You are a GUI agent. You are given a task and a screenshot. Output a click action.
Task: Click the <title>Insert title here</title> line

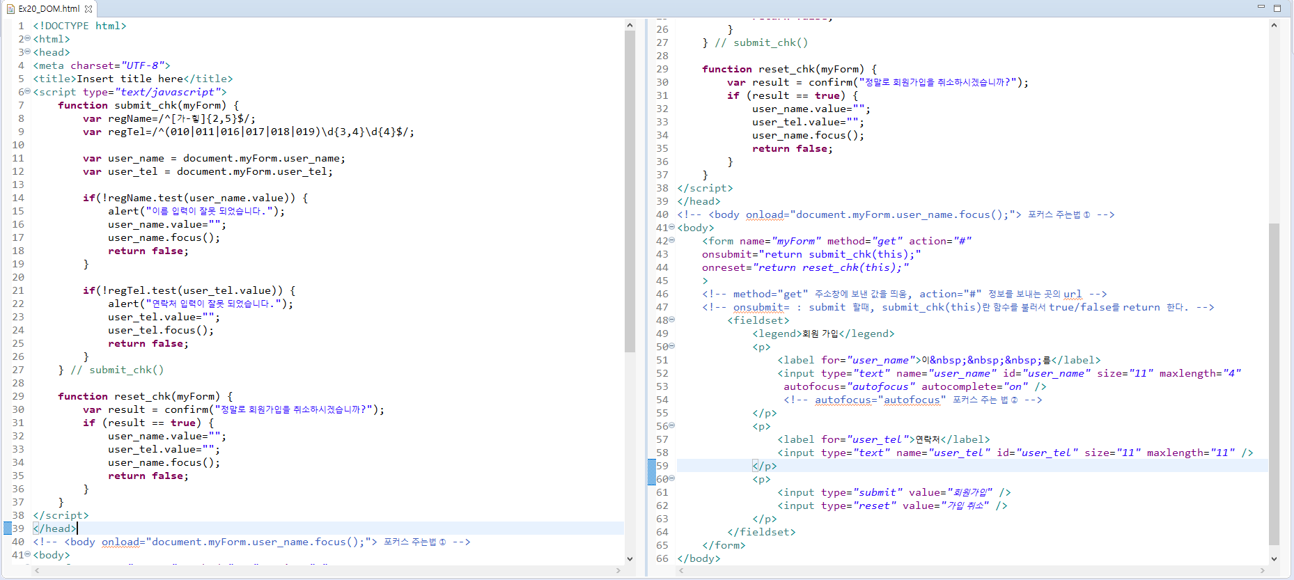click(x=133, y=79)
